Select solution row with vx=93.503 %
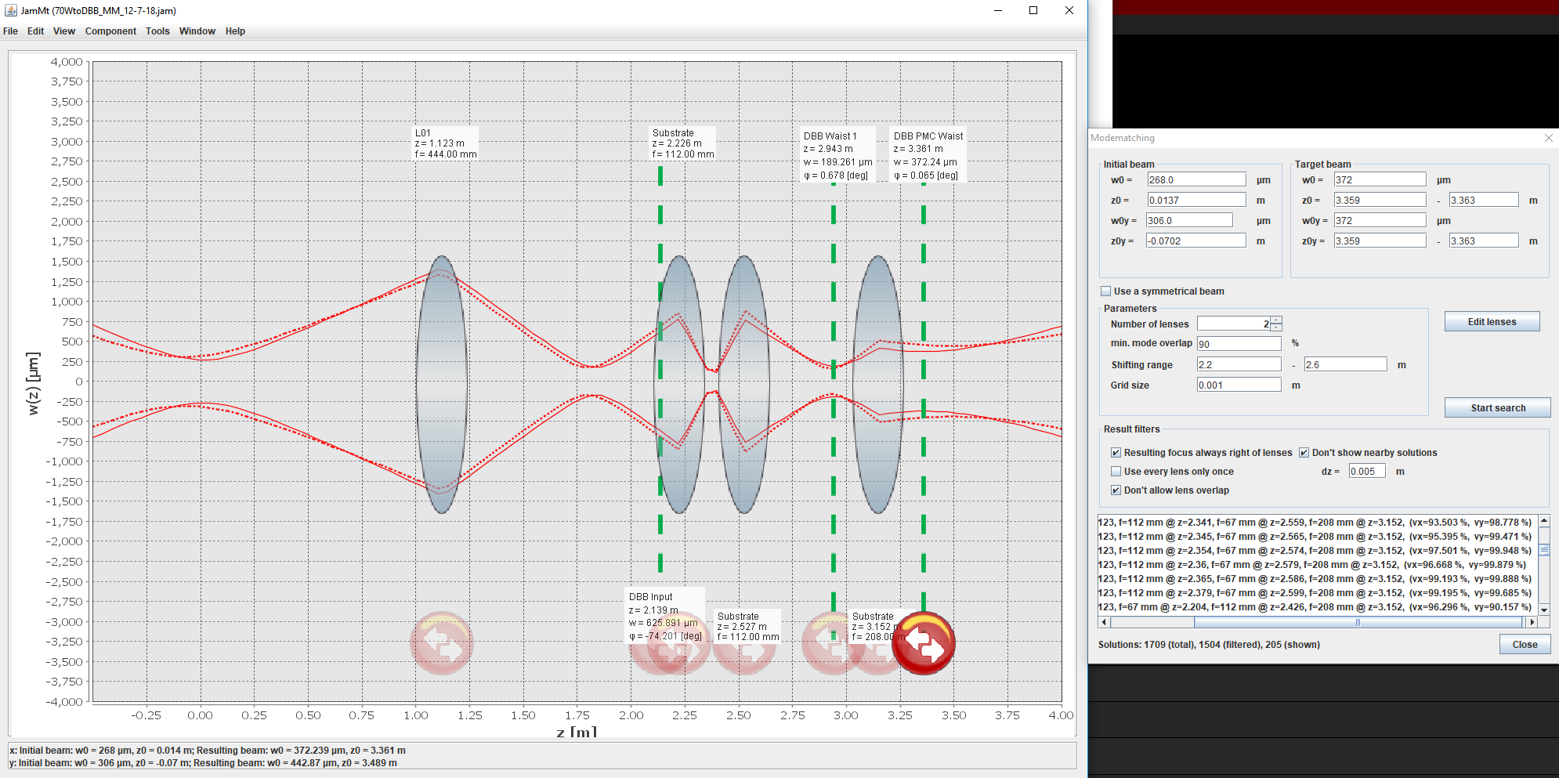Image resolution: width=1559 pixels, height=778 pixels. [x=1318, y=523]
